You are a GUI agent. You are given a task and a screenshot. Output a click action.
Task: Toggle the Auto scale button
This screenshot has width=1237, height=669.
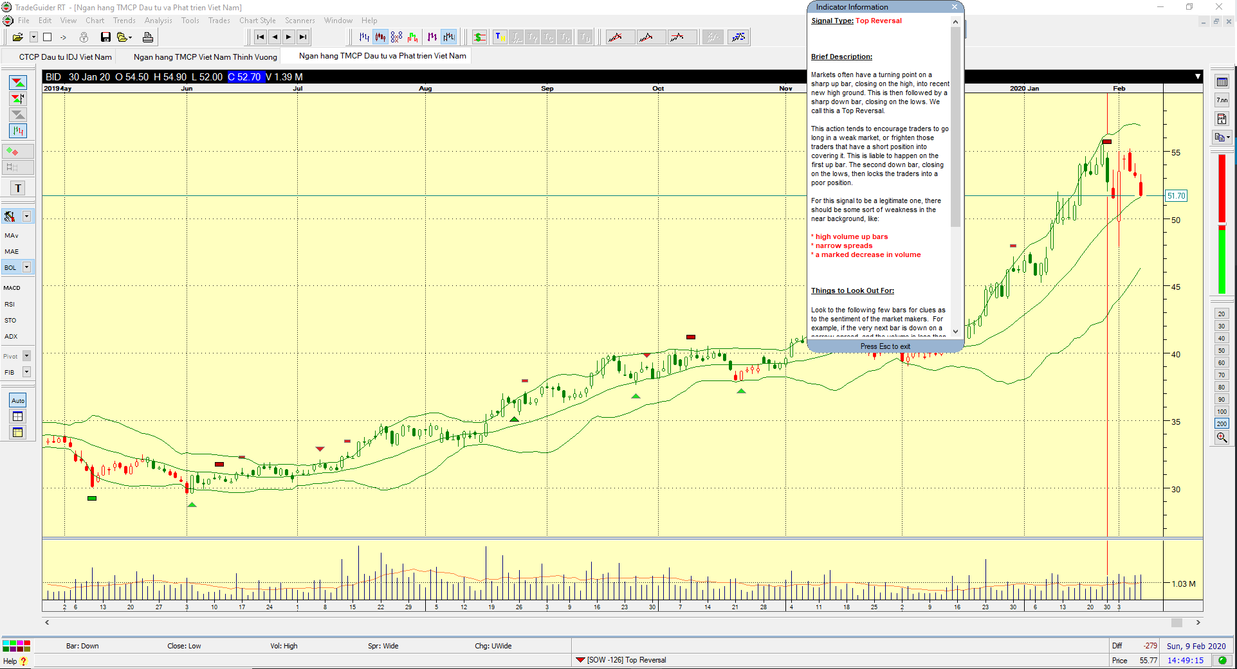pyautogui.click(x=18, y=400)
